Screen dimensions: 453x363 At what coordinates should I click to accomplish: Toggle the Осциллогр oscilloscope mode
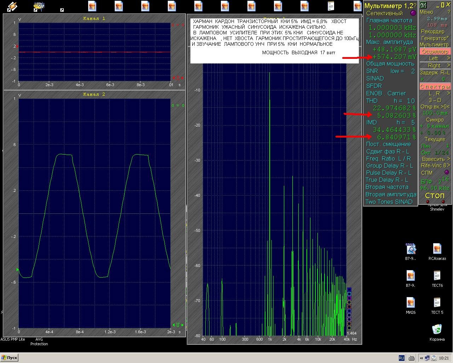435,51
